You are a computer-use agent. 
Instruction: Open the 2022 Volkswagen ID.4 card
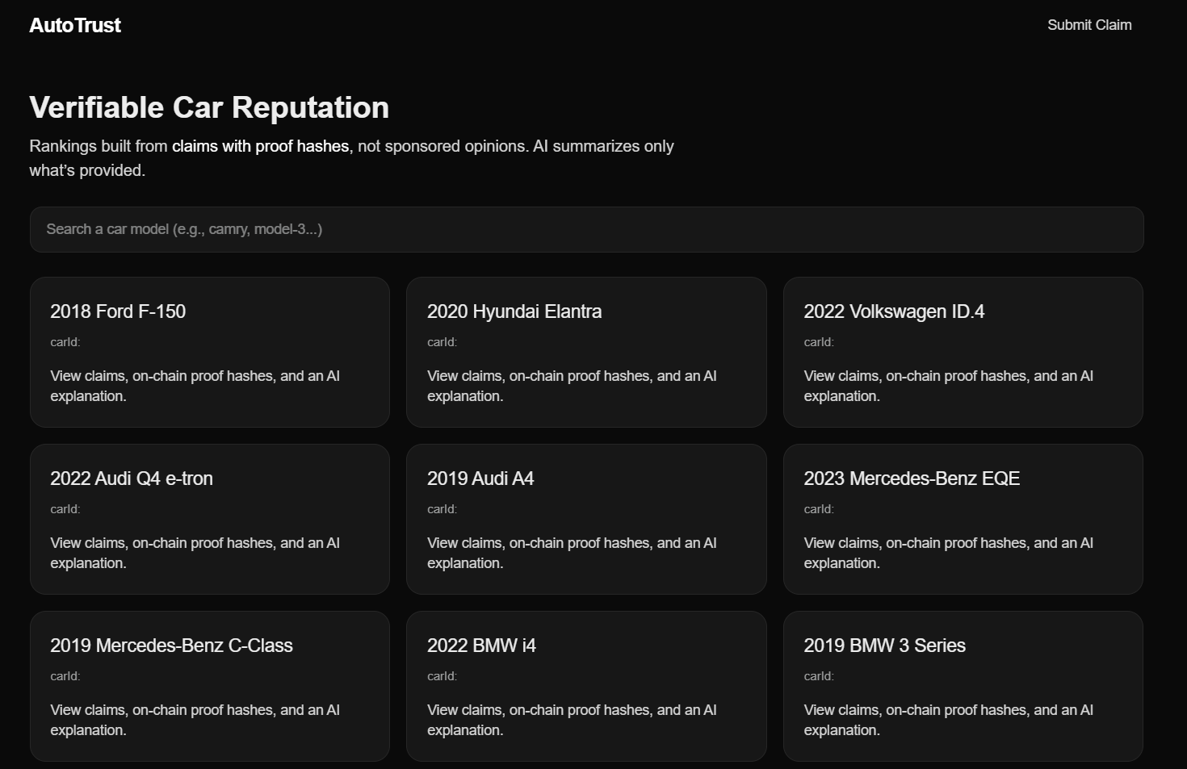coord(963,353)
